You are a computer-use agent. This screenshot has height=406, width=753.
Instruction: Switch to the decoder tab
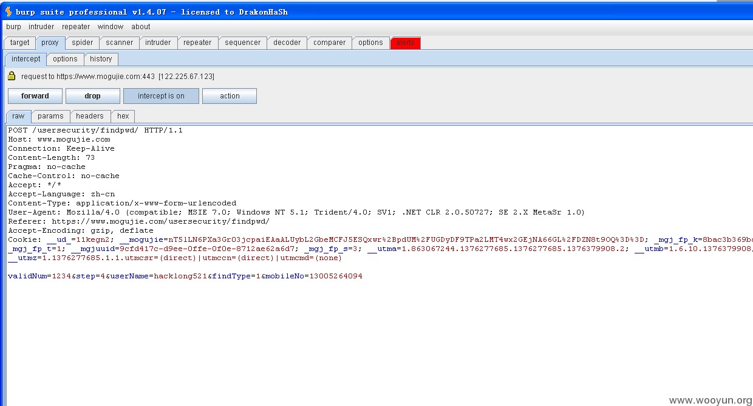(x=287, y=43)
